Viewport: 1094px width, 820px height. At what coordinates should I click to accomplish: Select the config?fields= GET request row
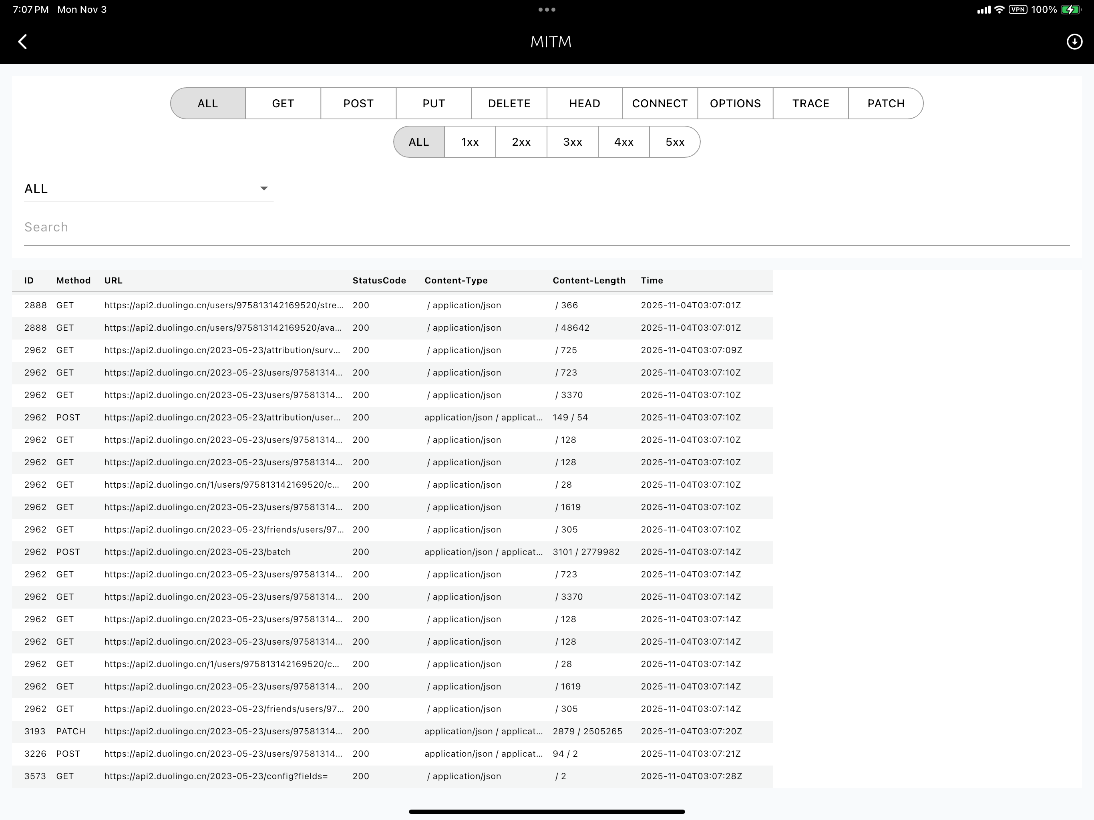[346, 776]
